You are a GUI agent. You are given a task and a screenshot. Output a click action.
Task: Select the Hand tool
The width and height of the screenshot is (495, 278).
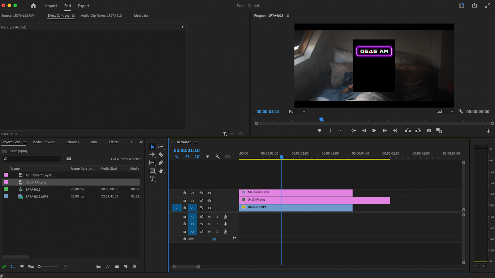pos(161,171)
